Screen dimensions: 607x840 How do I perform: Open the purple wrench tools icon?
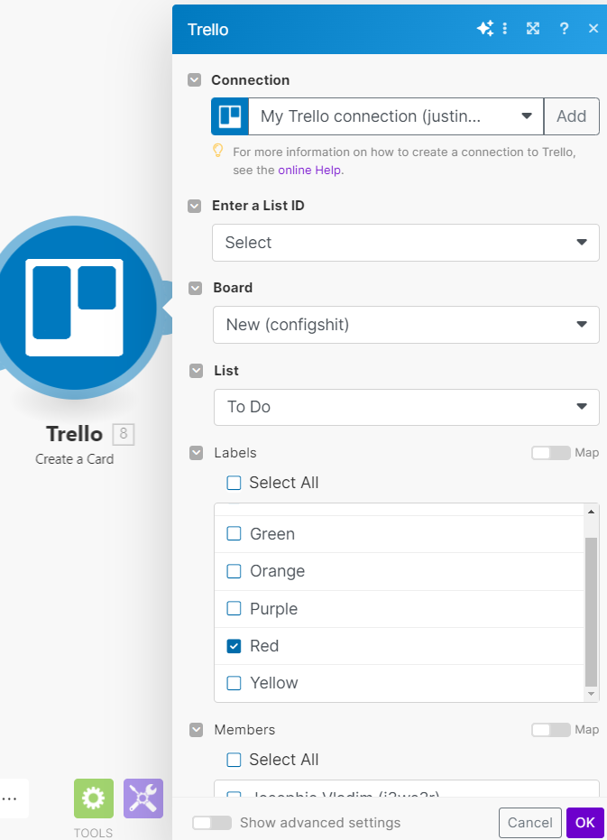tap(143, 798)
